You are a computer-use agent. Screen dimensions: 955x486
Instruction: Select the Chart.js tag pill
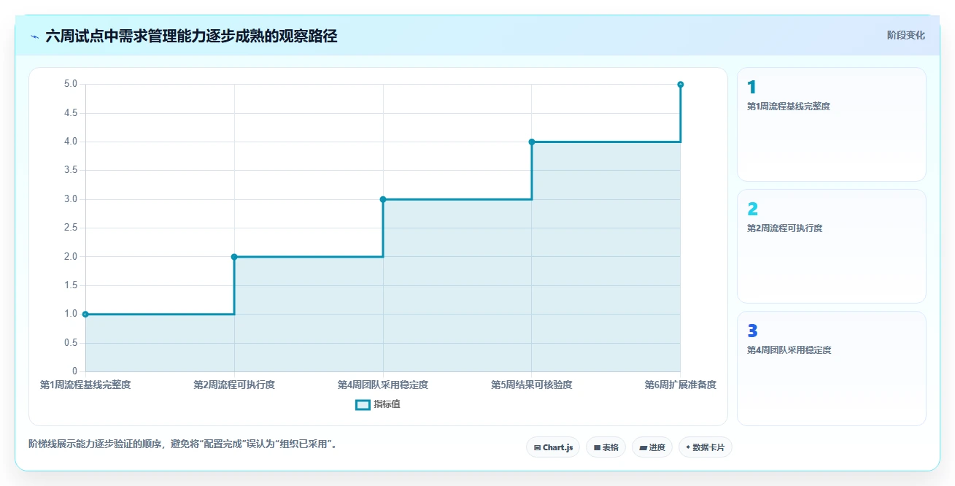coord(553,447)
